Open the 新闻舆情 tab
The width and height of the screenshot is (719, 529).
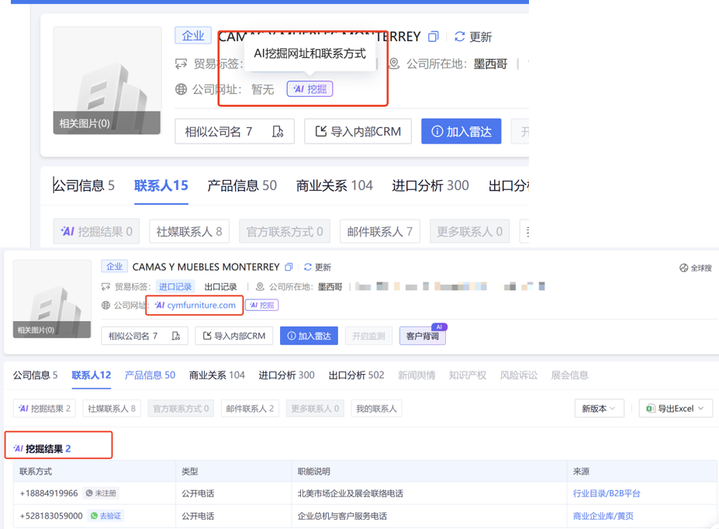tap(417, 375)
